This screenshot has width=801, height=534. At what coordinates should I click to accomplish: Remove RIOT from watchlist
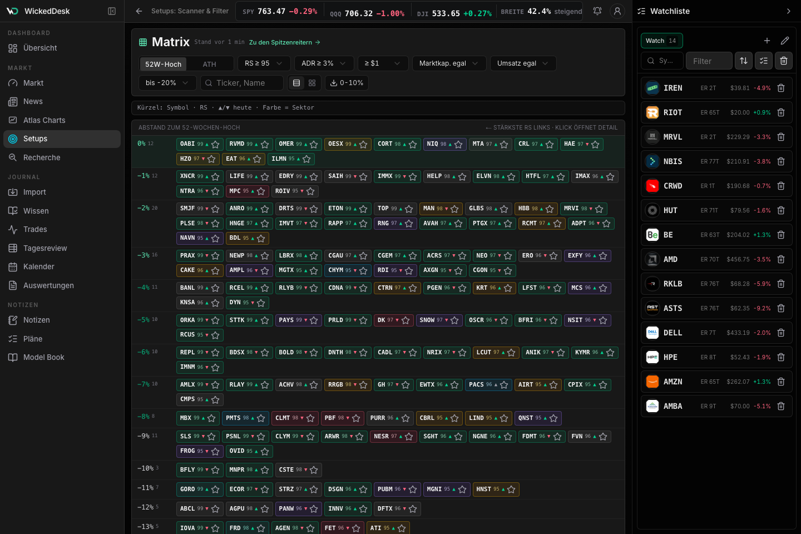click(x=781, y=112)
